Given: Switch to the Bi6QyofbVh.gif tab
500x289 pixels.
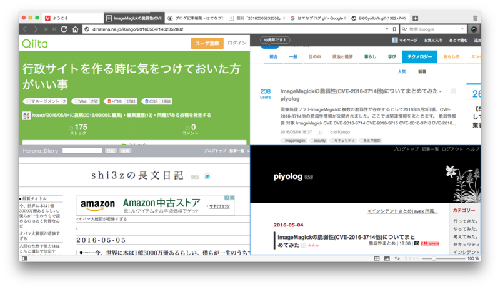Looking at the screenshot, I should pos(379,18).
